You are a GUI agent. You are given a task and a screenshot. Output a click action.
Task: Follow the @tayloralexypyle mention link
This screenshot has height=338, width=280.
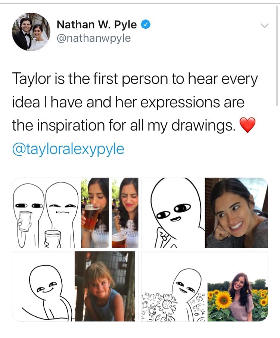pos(68,149)
